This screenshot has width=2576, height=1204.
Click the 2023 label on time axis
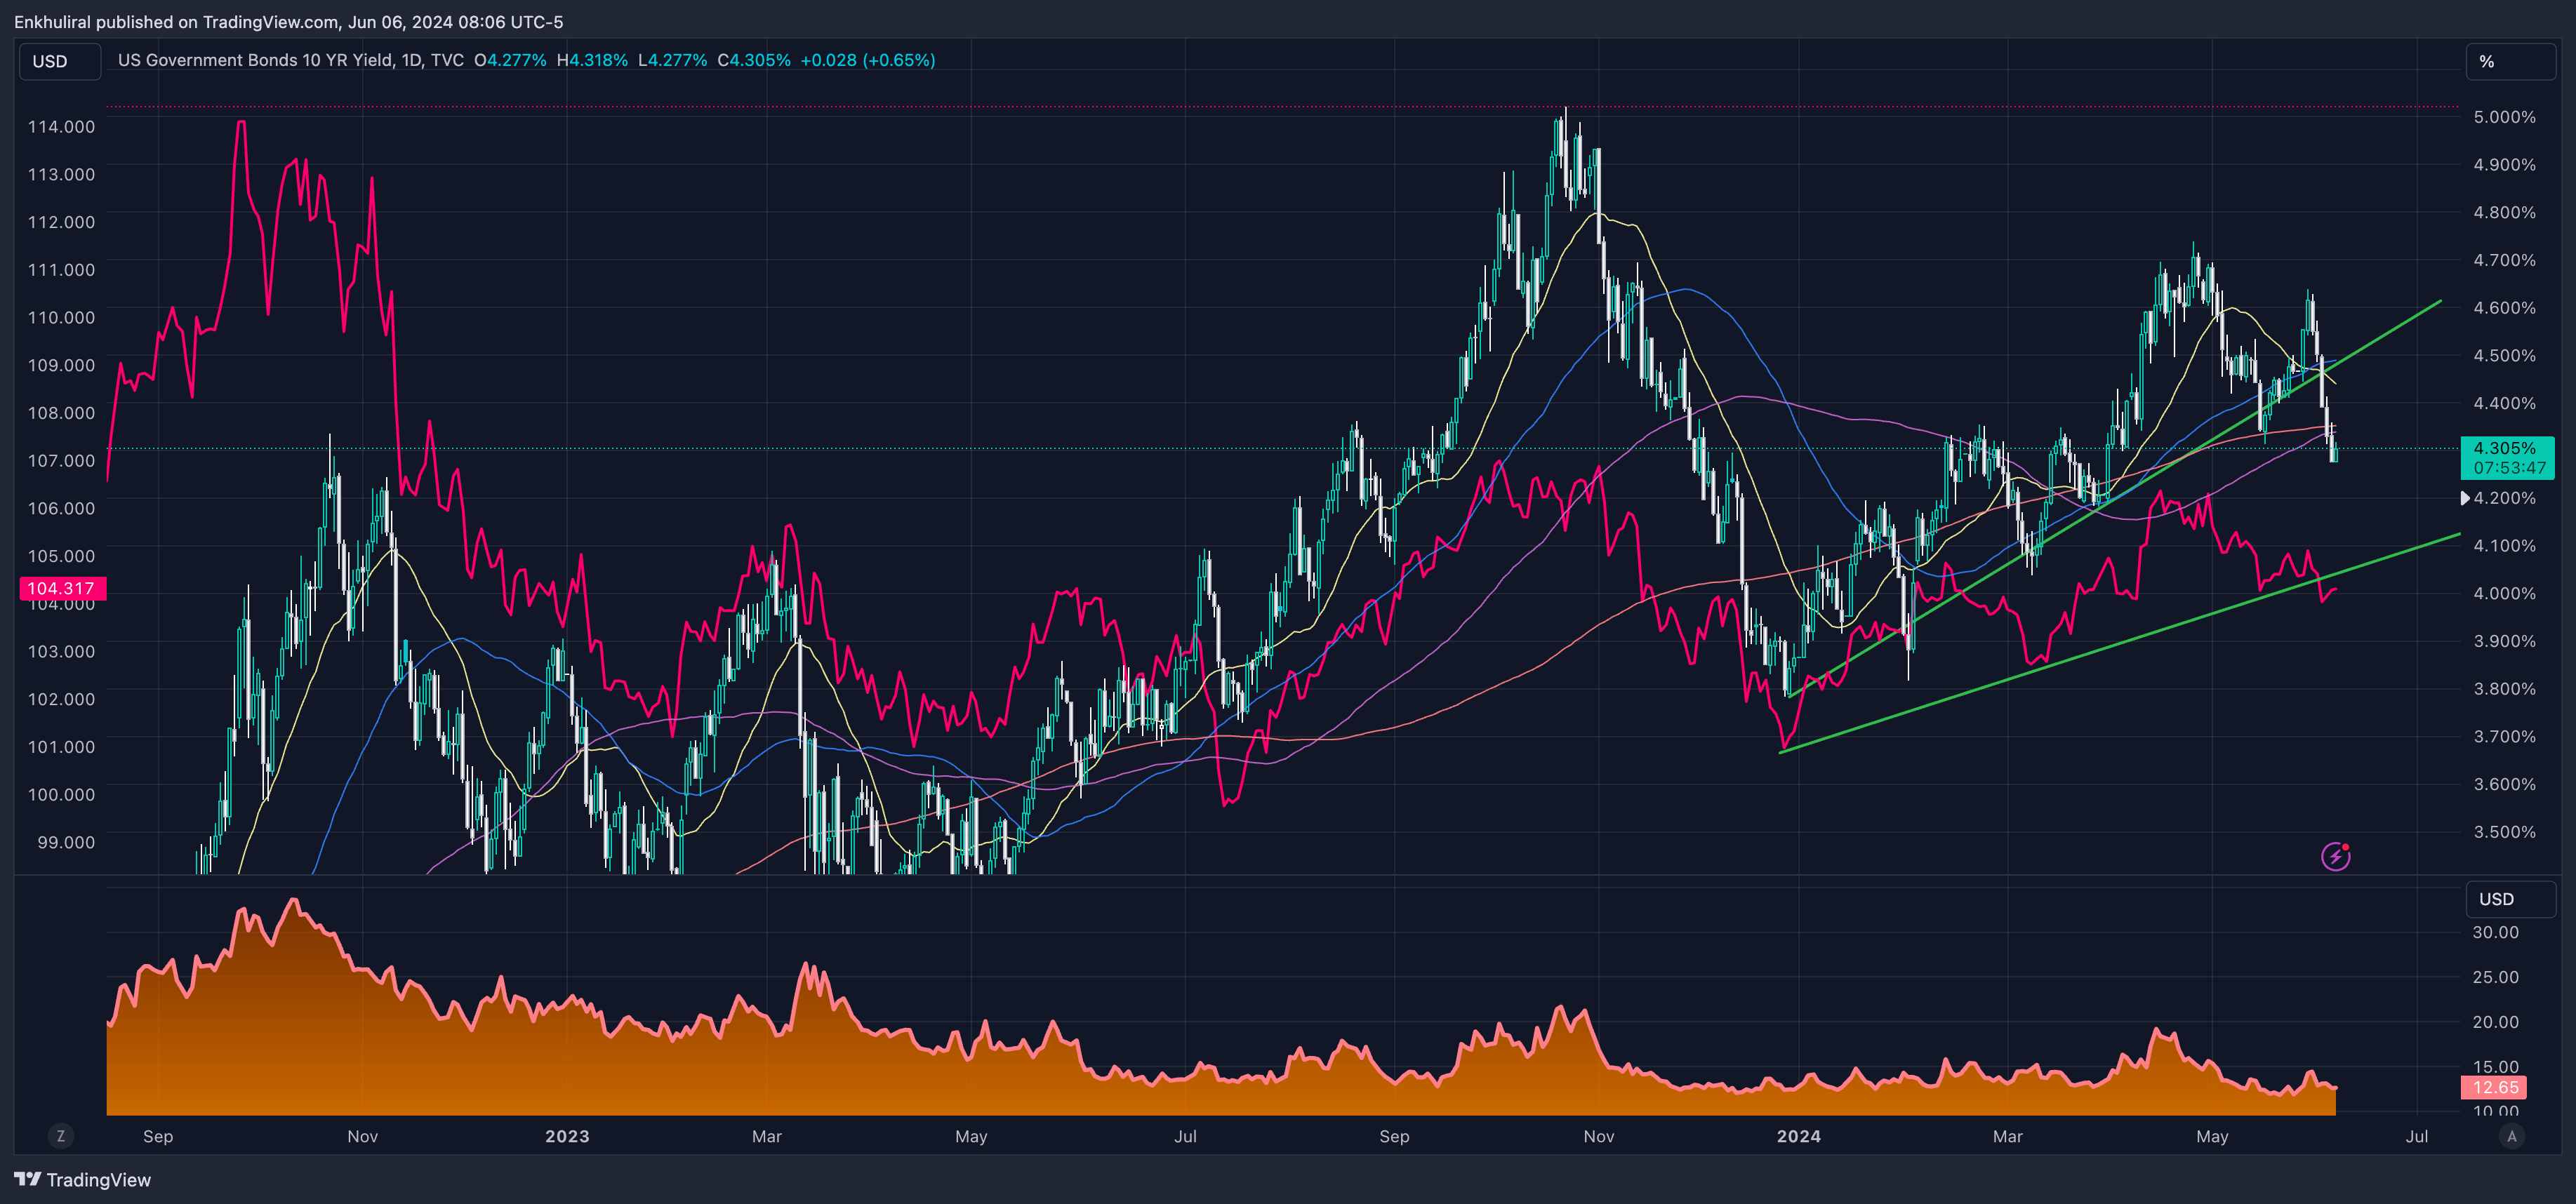[567, 1136]
